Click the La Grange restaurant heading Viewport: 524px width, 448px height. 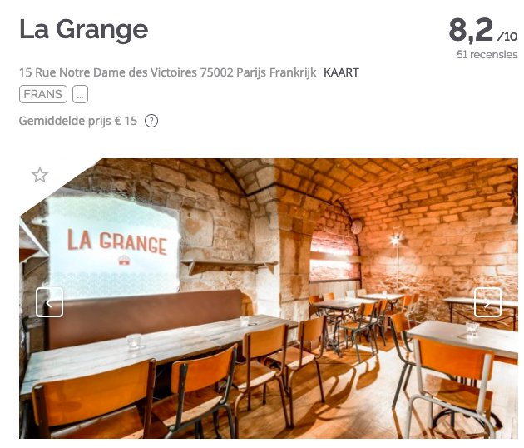pyautogui.click(x=83, y=30)
